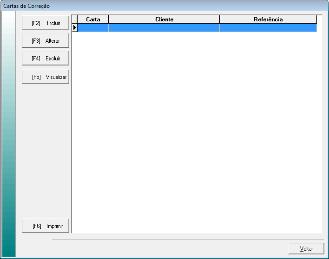Click the black row indicator arrow
The width and height of the screenshot is (329, 259).
click(x=75, y=28)
